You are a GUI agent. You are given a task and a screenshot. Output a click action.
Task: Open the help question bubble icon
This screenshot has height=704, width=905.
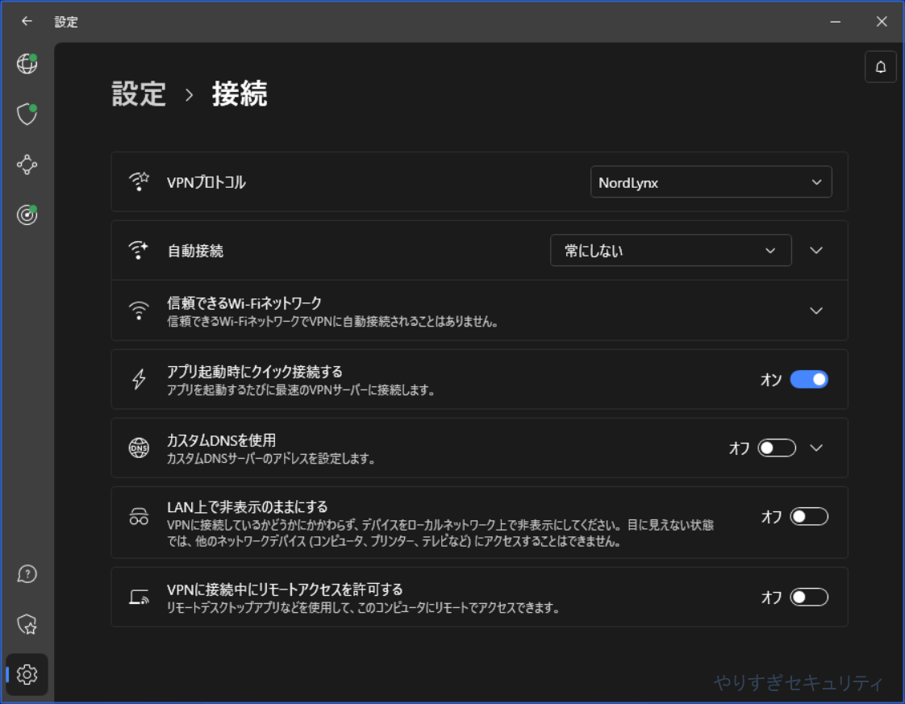click(x=27, y=574)
